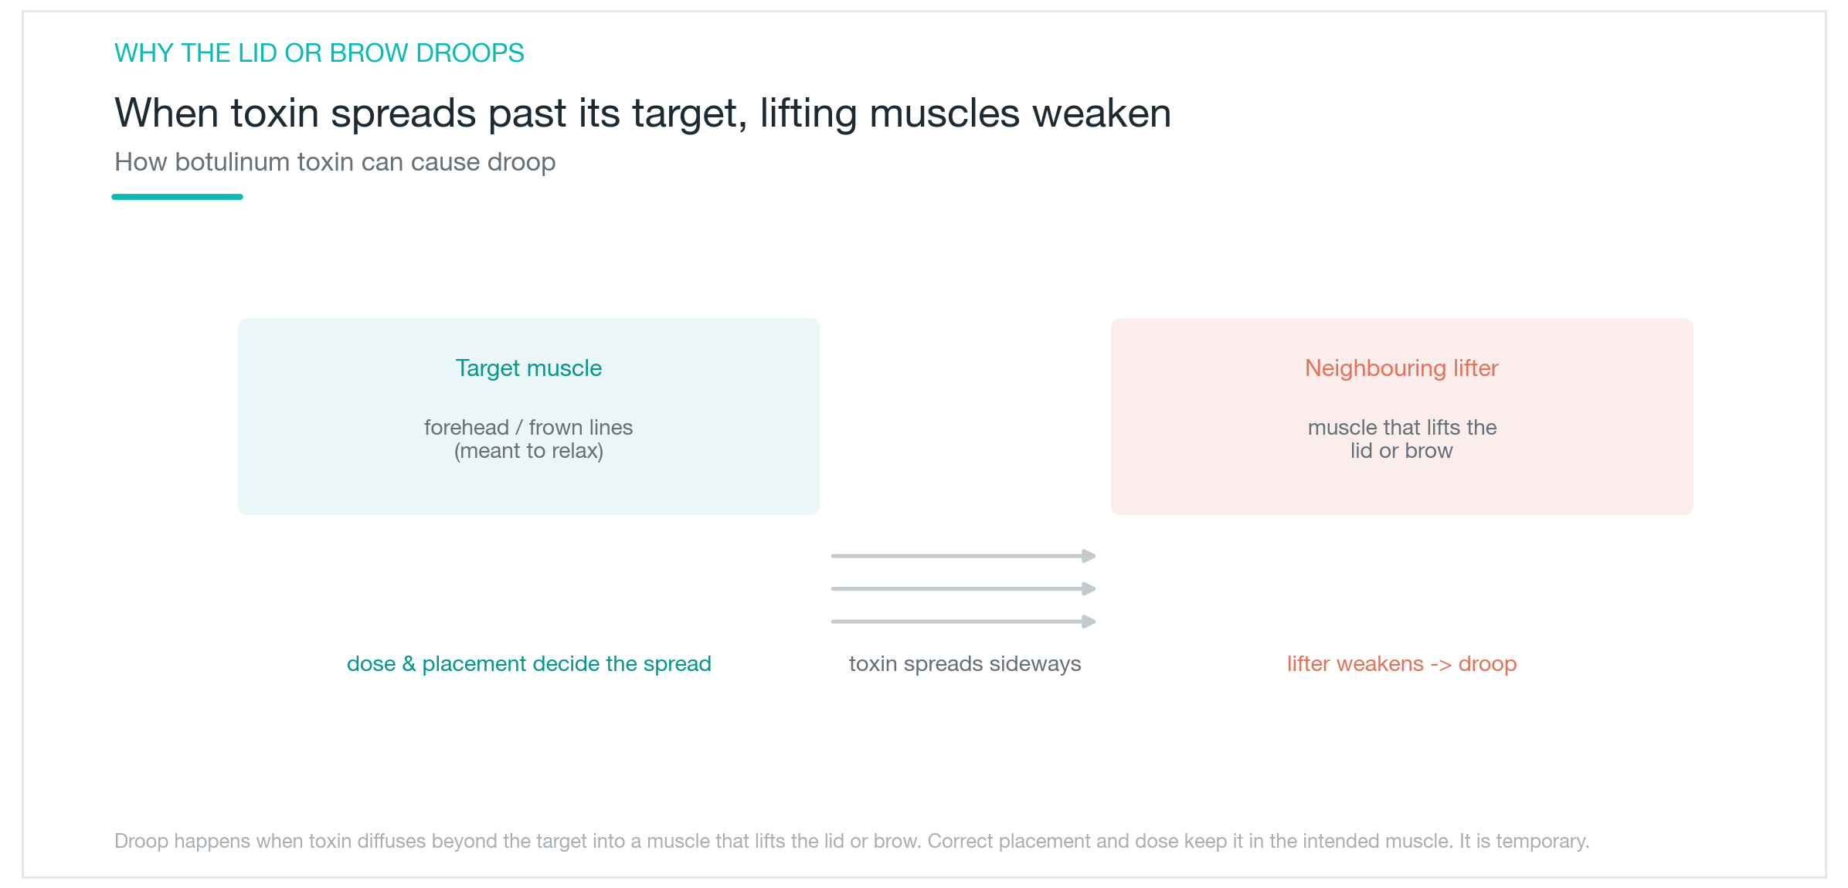Click the grey footnote about droop
Viewport: 1848px width, 888px height.
tap(851, 841)
